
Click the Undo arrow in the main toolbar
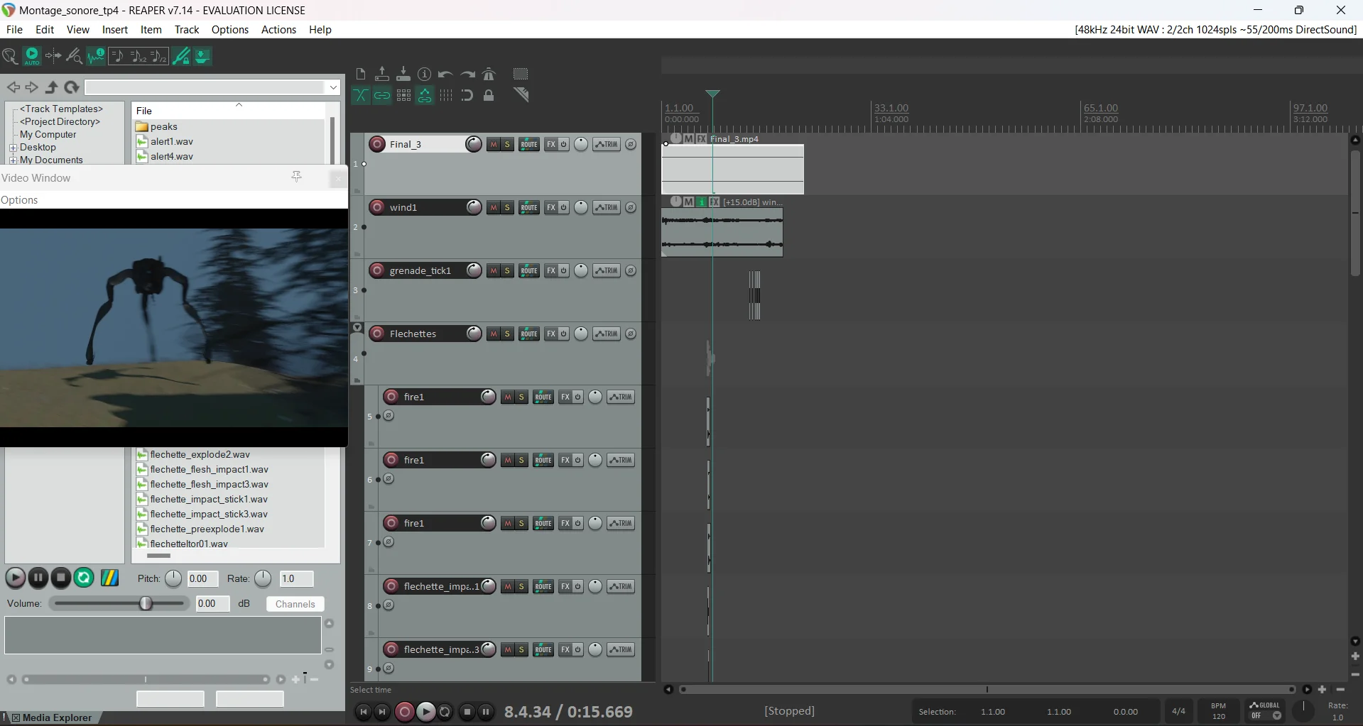tap(446, 74)
